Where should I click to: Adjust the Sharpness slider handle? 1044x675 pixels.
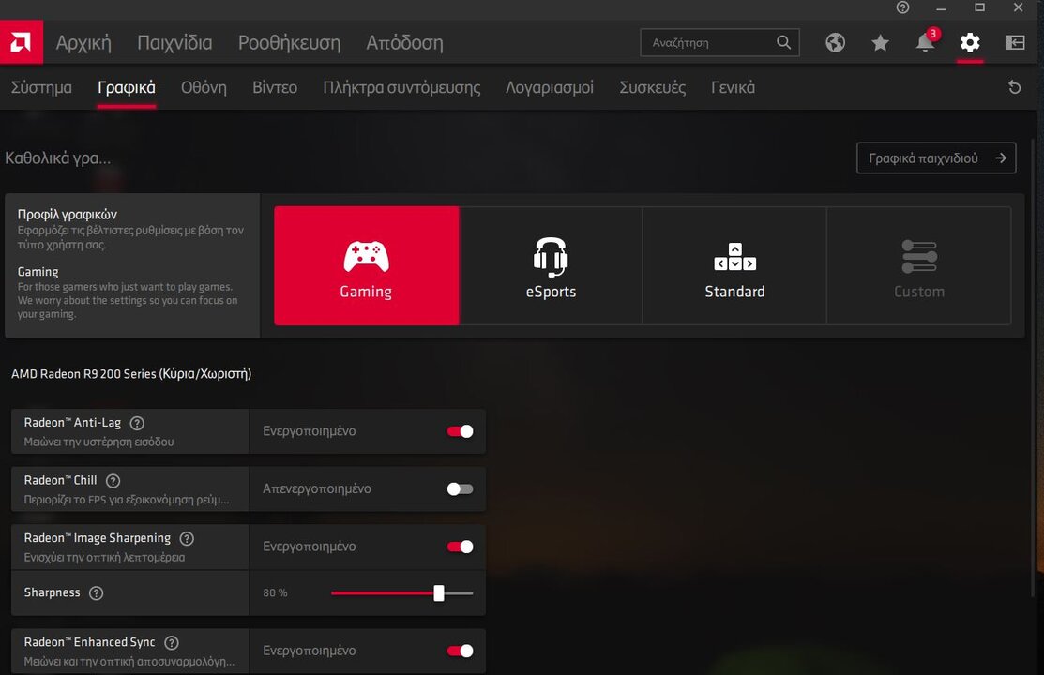[439, 593]
